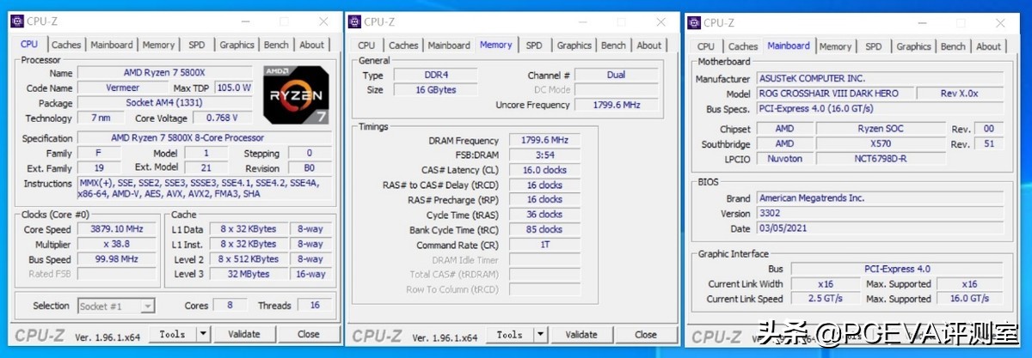This screenshot has width=1032, height=358.
Task: Click the Core Speed value 3879.10 MHz
Action: [x=117, y=229]
